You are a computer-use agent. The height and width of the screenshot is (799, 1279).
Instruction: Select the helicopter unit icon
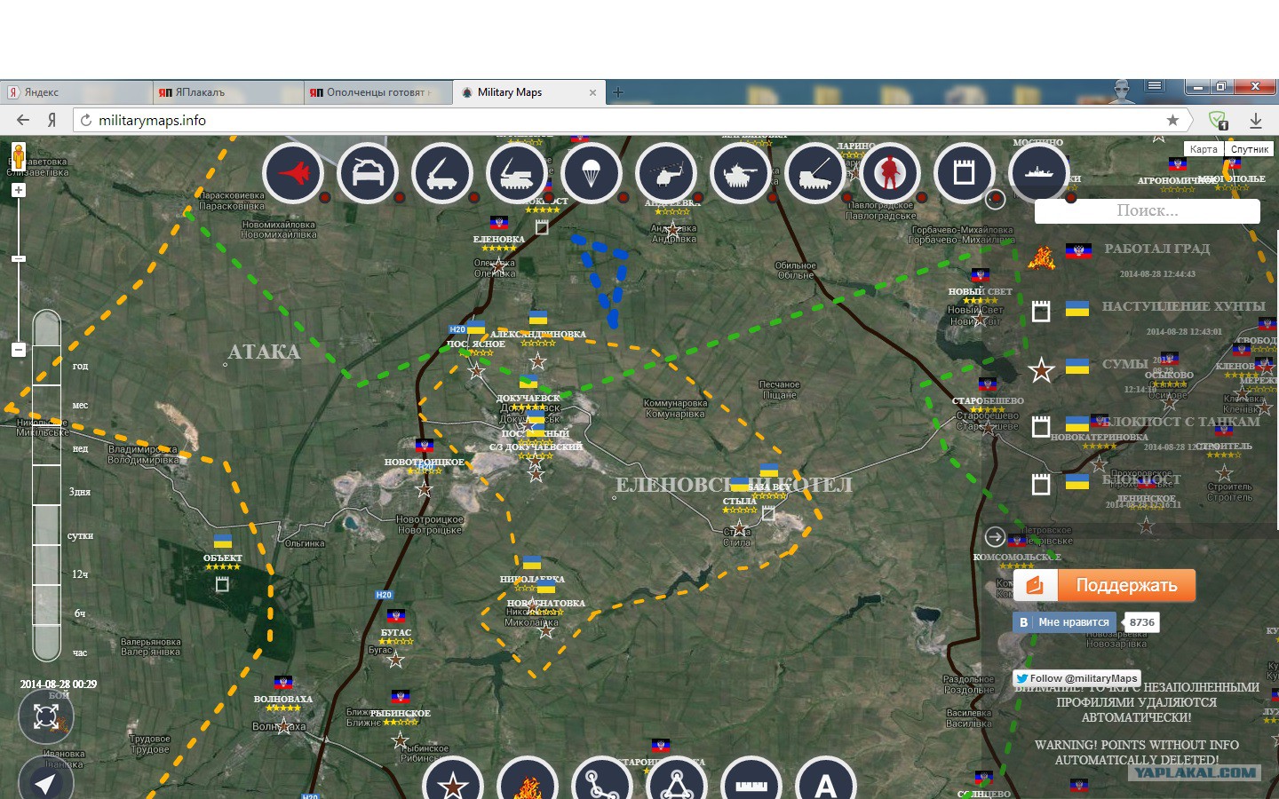click(x=665, y=173)
